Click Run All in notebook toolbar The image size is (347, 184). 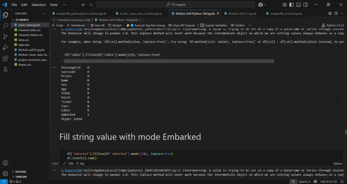click(98, 25)
